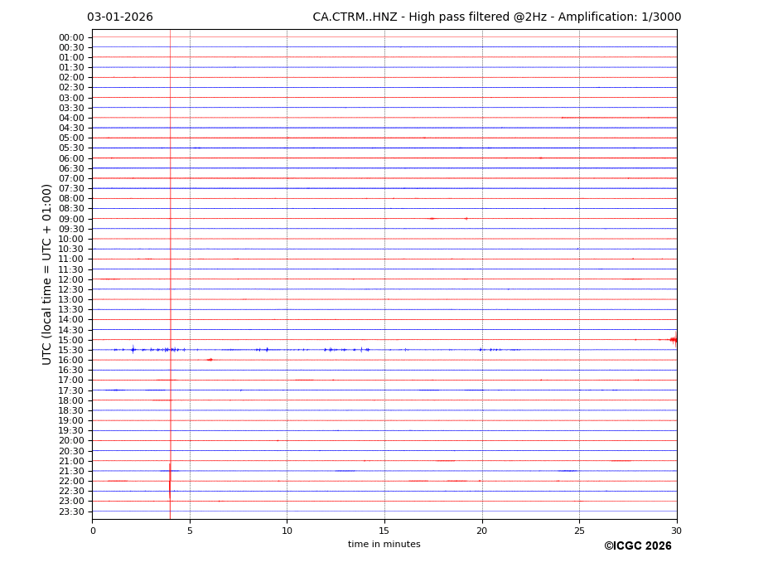Click the CA.CTRM..HNZ chart title
The height and width of the screenshot is (577, 768).
496,17
